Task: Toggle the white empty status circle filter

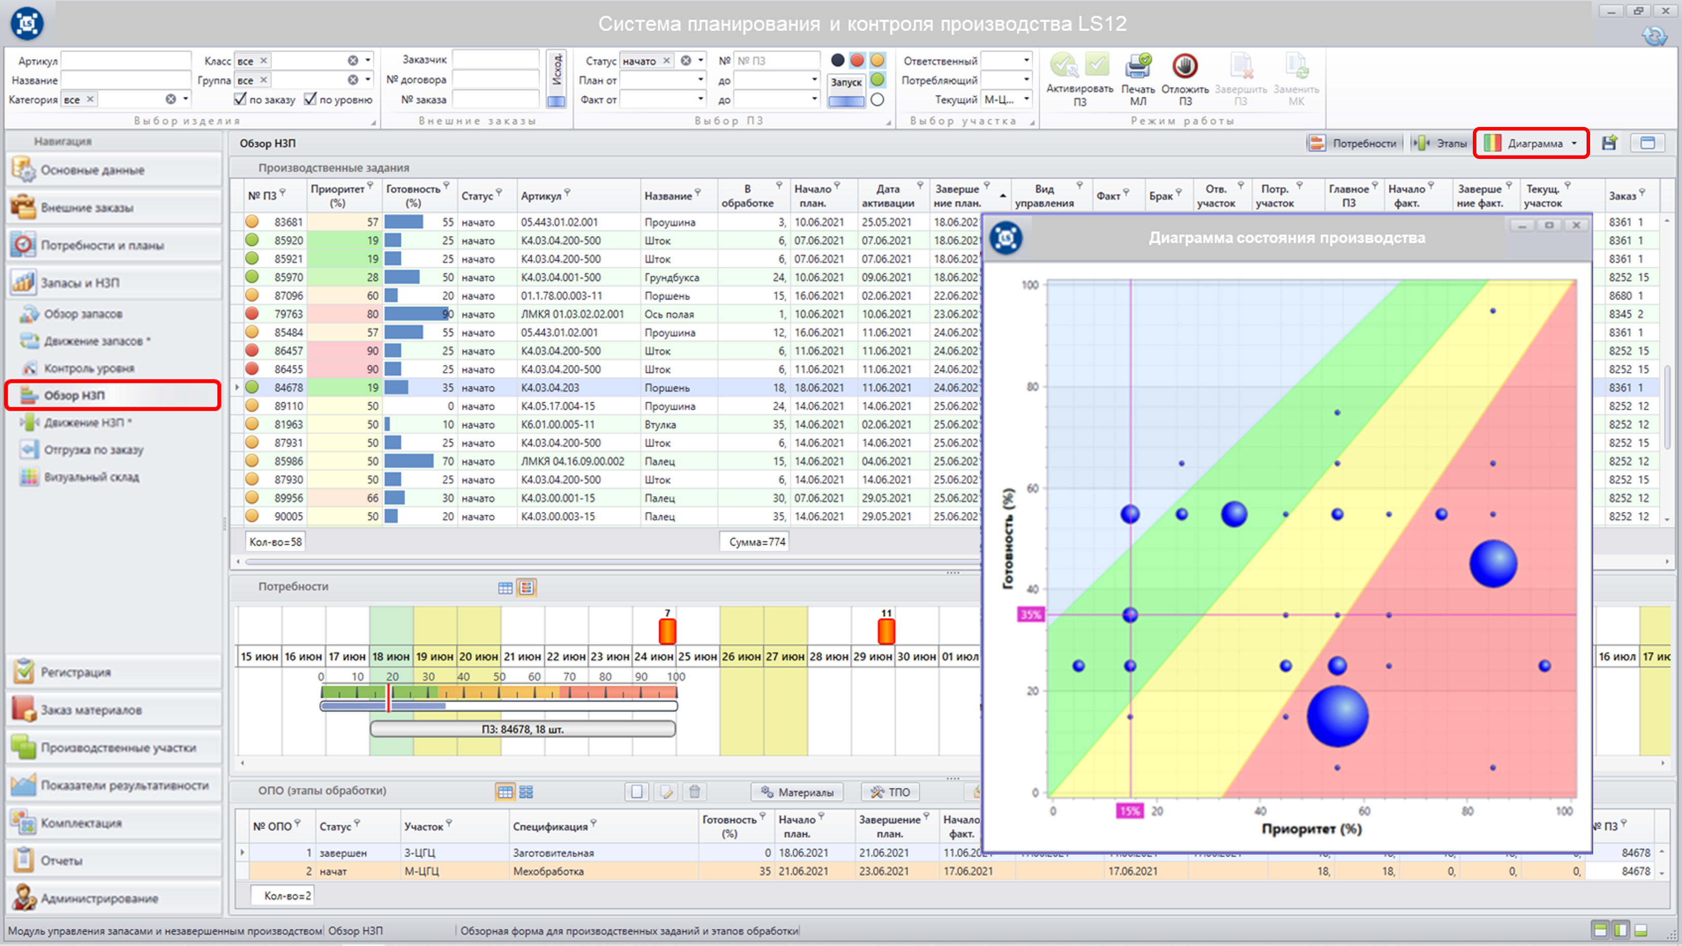Action: [878, 99]
